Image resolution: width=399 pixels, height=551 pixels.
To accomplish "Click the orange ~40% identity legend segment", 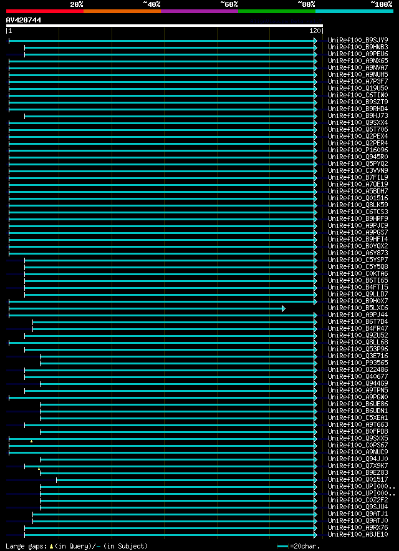I will click(122, 11).
